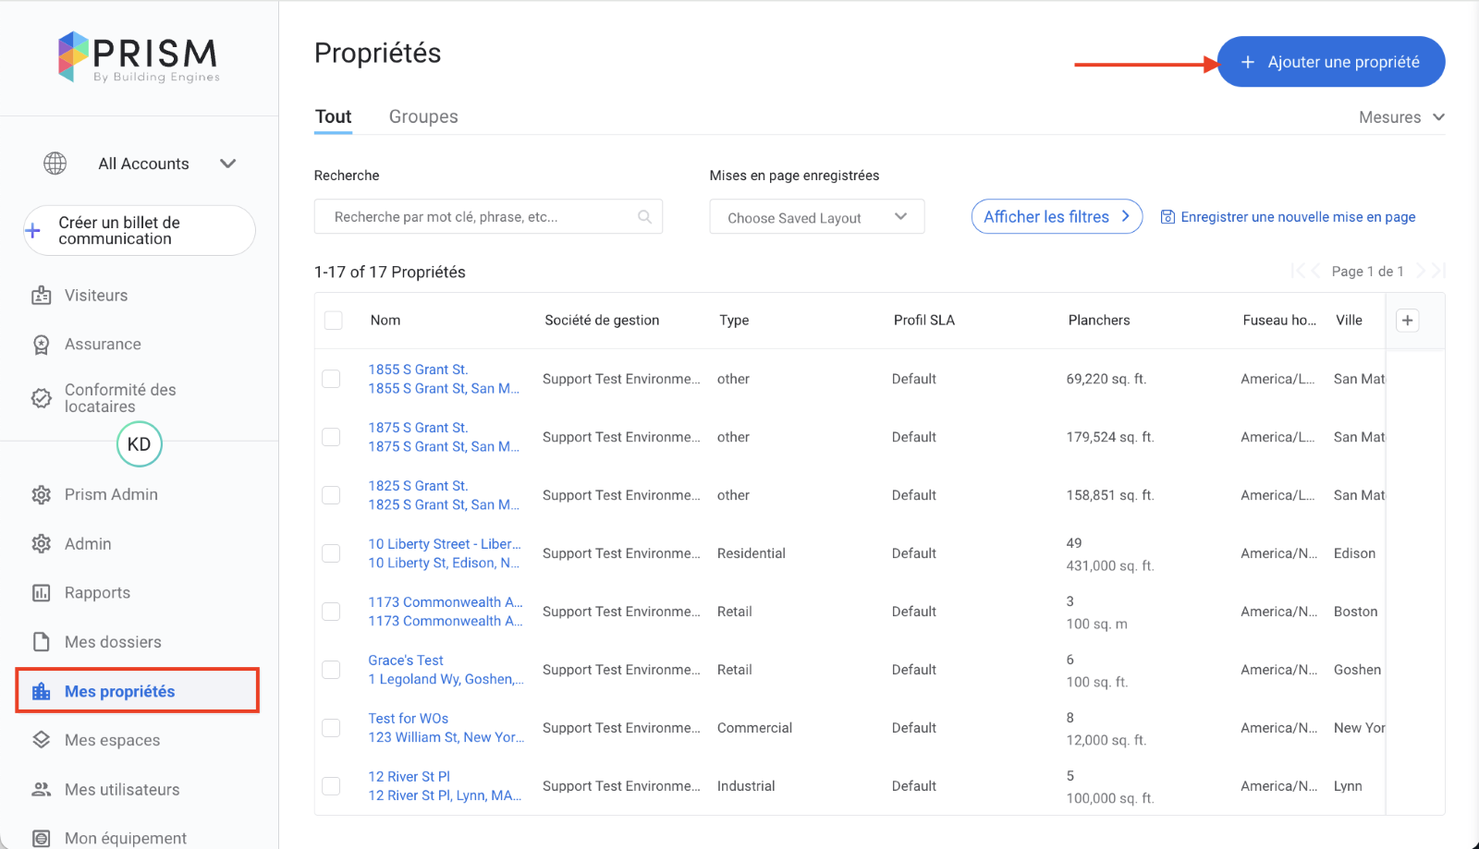
Task: Expand the Mesures dropdown
Action: point(1400,117)
